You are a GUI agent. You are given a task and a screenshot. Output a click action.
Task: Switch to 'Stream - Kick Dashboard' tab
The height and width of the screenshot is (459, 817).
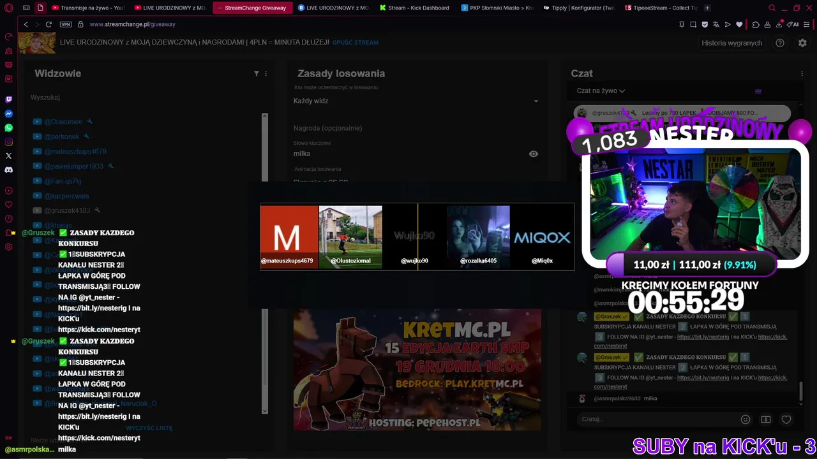click(415, 8)
